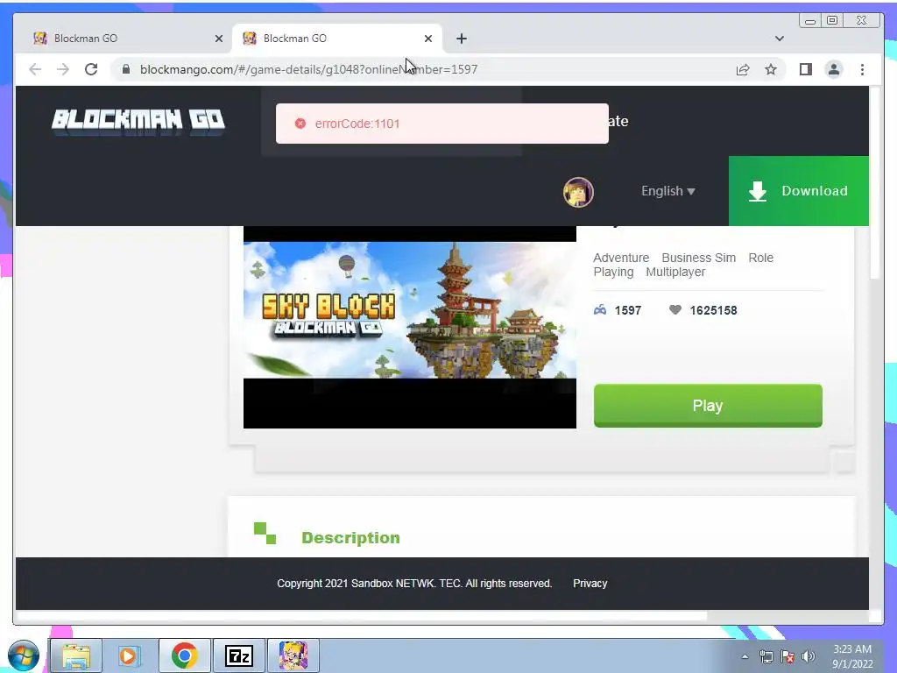897x673 pixels.
Task: Click the errorCode:1101 error icon
Action: click(300, 124)
